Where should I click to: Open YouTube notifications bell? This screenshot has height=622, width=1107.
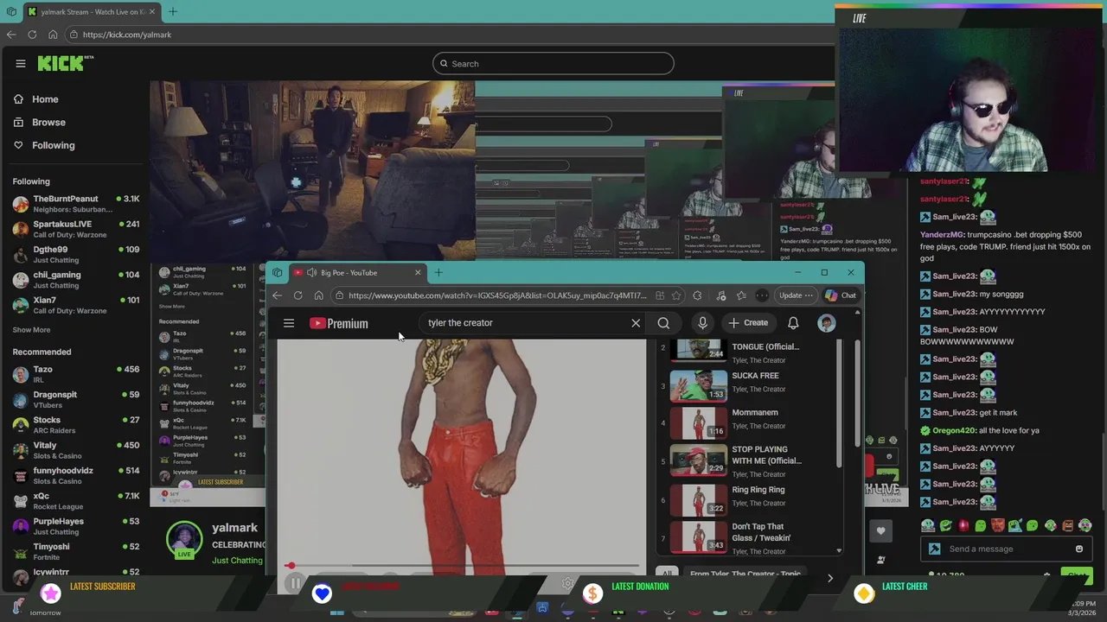coord(793,323)
